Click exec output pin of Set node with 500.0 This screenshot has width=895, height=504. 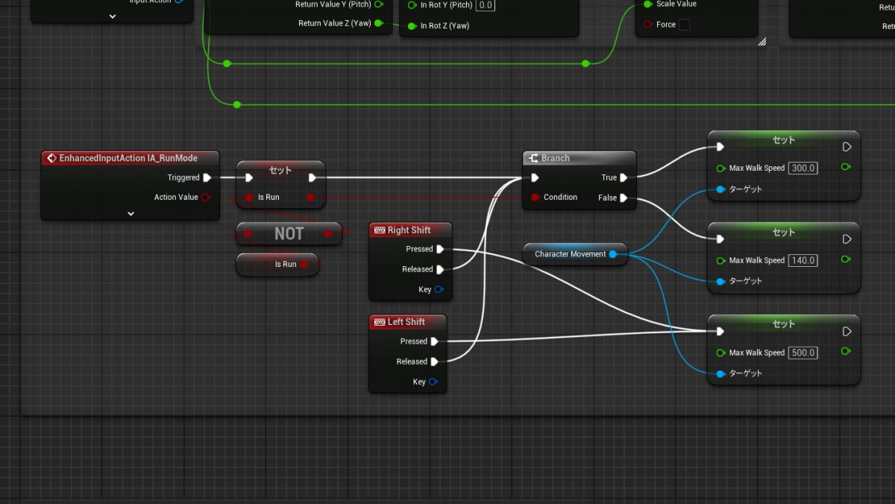click(847, 332)
